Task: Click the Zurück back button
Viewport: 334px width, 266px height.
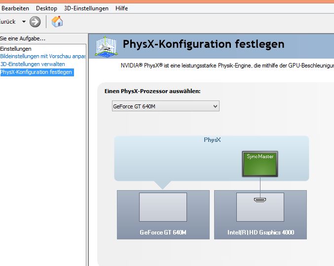Action: point(7,22)
